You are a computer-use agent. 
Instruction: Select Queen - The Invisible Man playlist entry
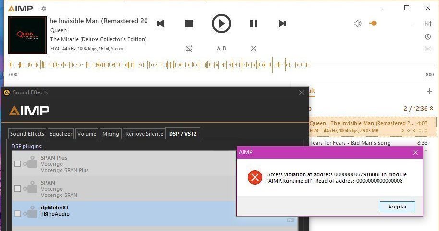(x=373, y=127)
